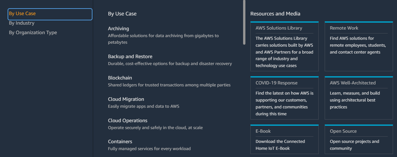Open the E-Book resource card
The width and height of the screenshot is (397, 157).
click(x=284, y=139)
